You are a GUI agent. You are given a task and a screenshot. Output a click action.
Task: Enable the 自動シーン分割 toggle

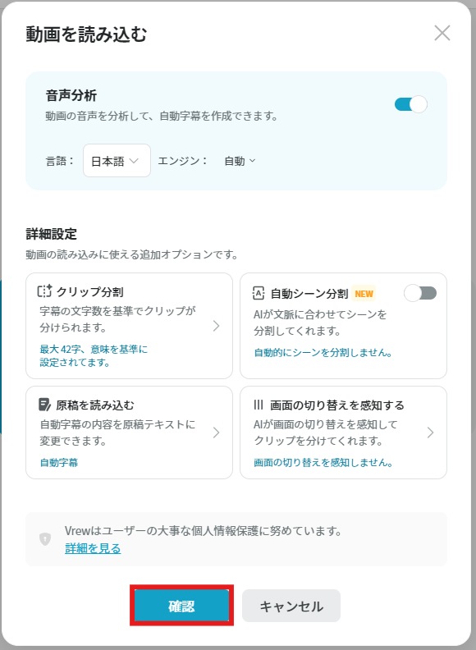420,294
